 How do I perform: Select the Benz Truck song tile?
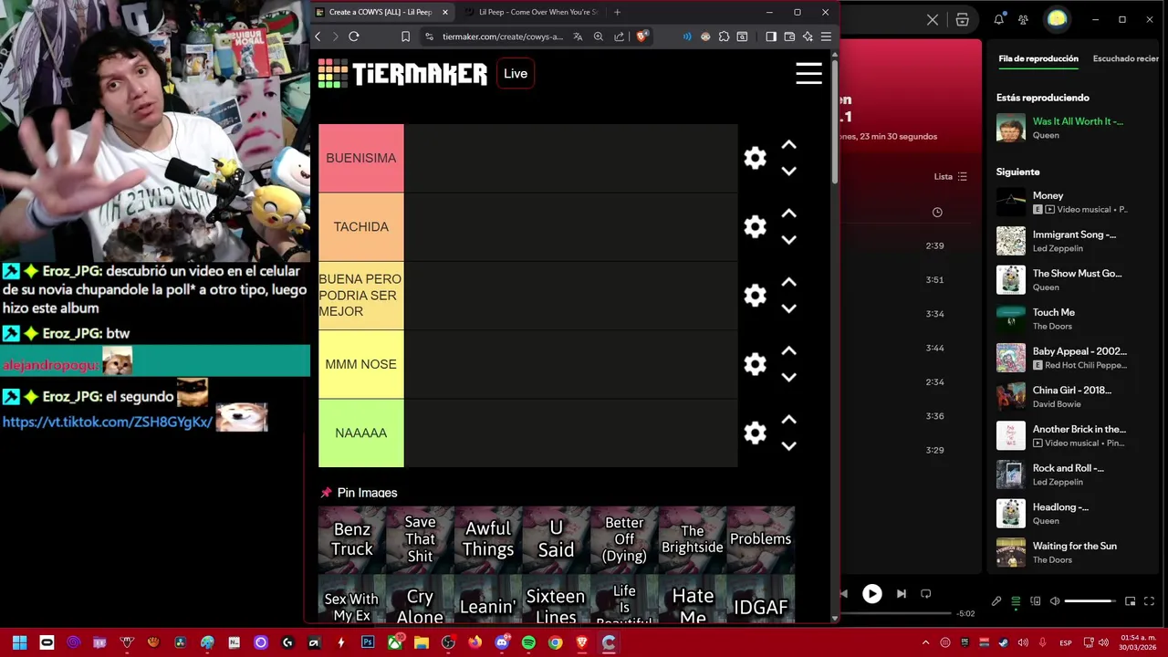click(x=352, y=538)
